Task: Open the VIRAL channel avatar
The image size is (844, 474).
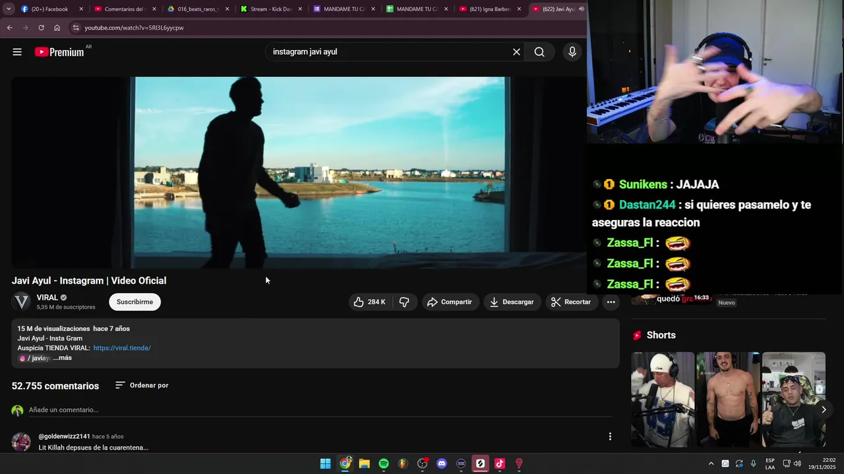Action: click(x=22, y=302)
